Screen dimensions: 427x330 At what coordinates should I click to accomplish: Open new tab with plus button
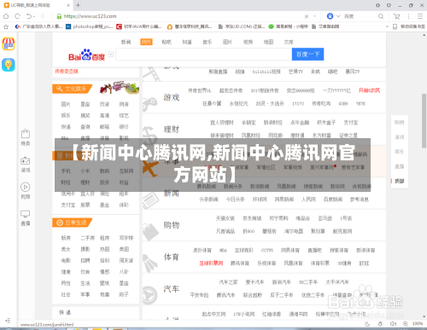pyautogui.click(x=79, y=5)
